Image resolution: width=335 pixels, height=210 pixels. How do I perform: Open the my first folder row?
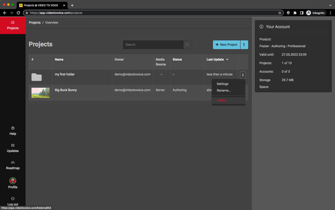[64, 74]
